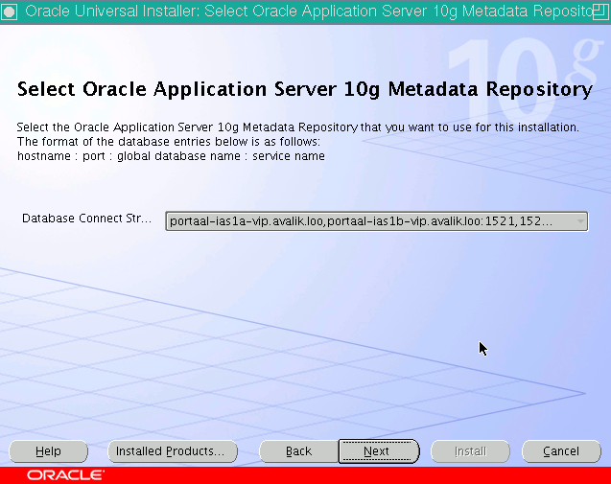The height and width of the screenshot is (484, 611).
Task: Click the Oracle logo in the red footer
Action: 65,475
